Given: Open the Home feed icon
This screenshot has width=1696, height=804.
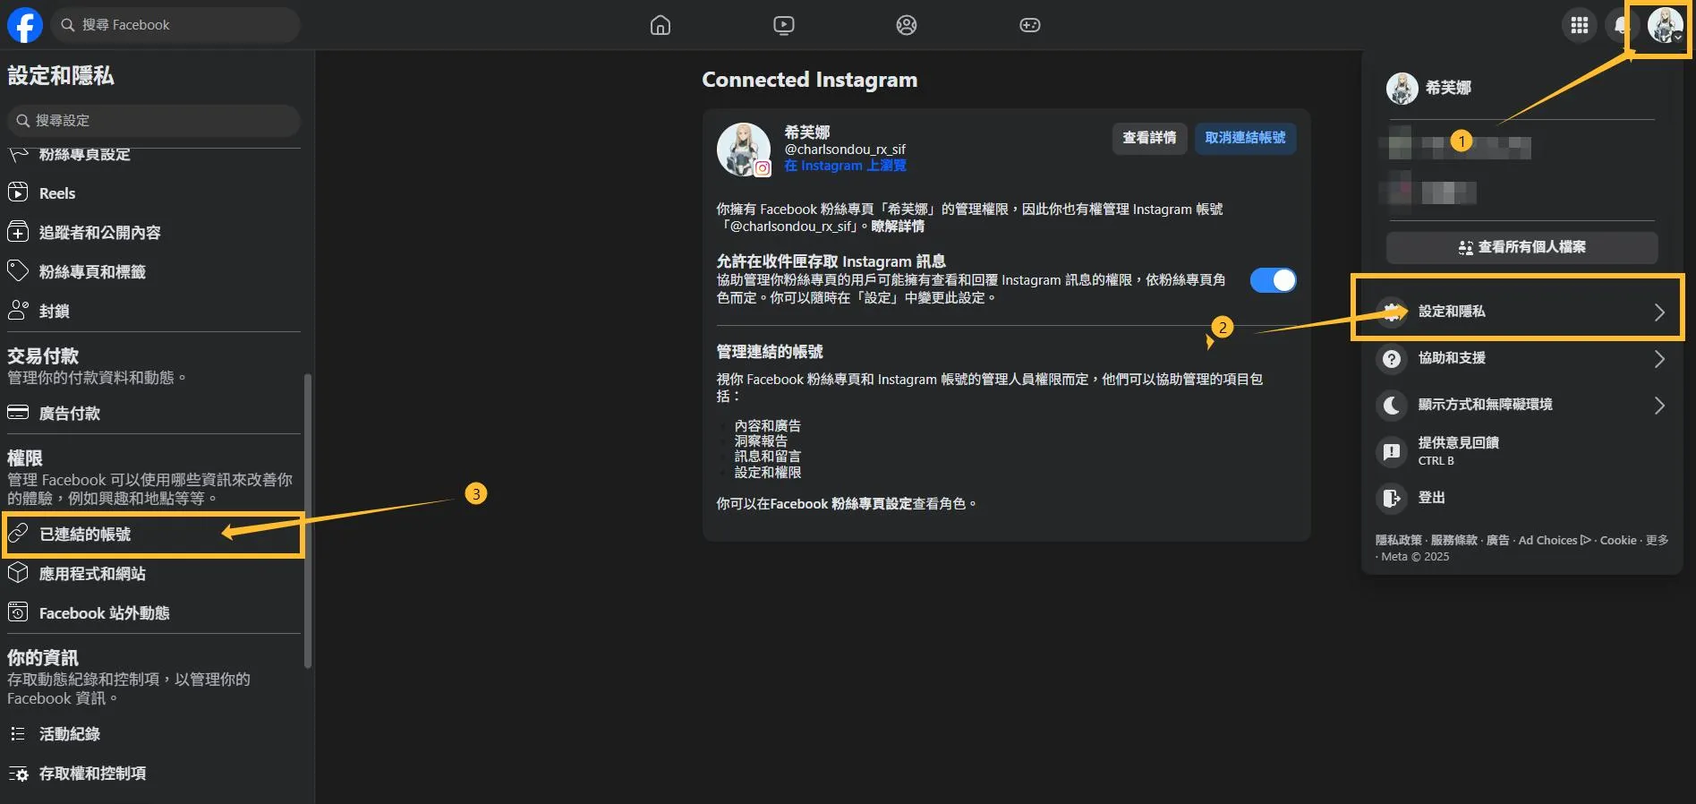Looking at the screenshot, I should click(x=660, y=25).
